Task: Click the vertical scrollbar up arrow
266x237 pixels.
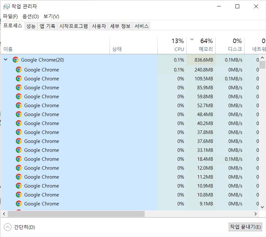Action: point(262,58)
